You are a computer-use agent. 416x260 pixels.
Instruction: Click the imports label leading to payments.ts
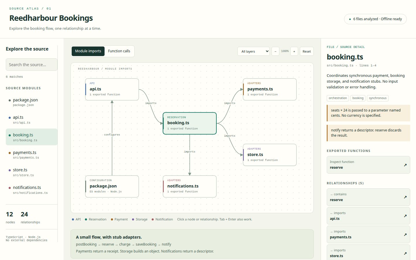pos(230,103)
